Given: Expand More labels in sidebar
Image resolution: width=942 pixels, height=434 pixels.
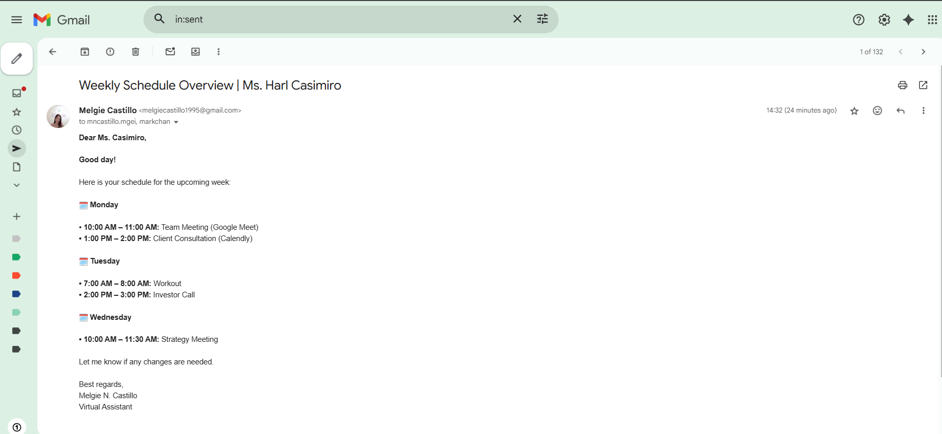Looking at the screenshot, I should (16, 185).
